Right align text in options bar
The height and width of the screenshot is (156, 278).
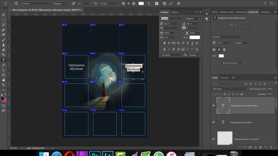133,3
